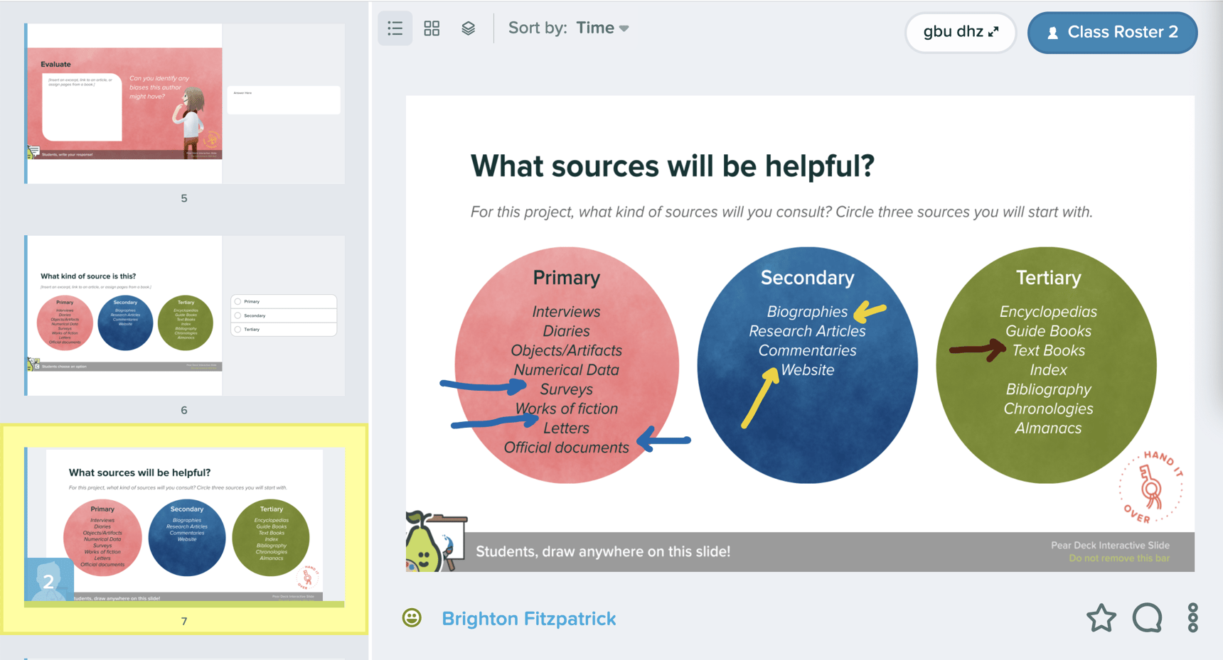Open the Sort by Time dropdown
1223x660 pixels.
coord(602,28)
